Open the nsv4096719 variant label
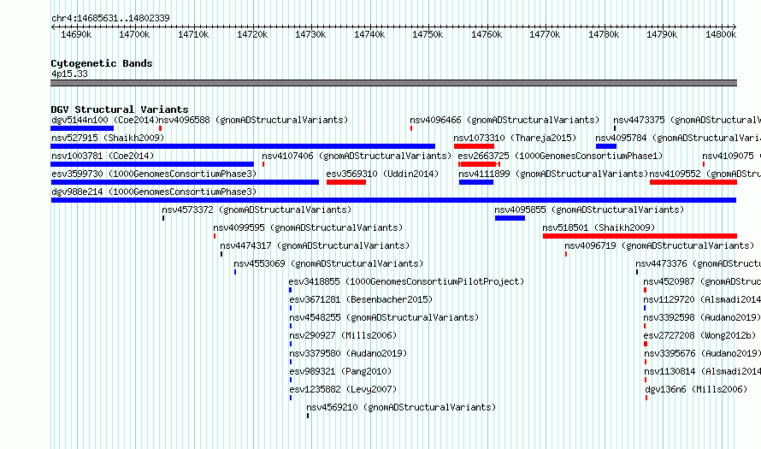761x449 pixels. click(x=659, y=245)
